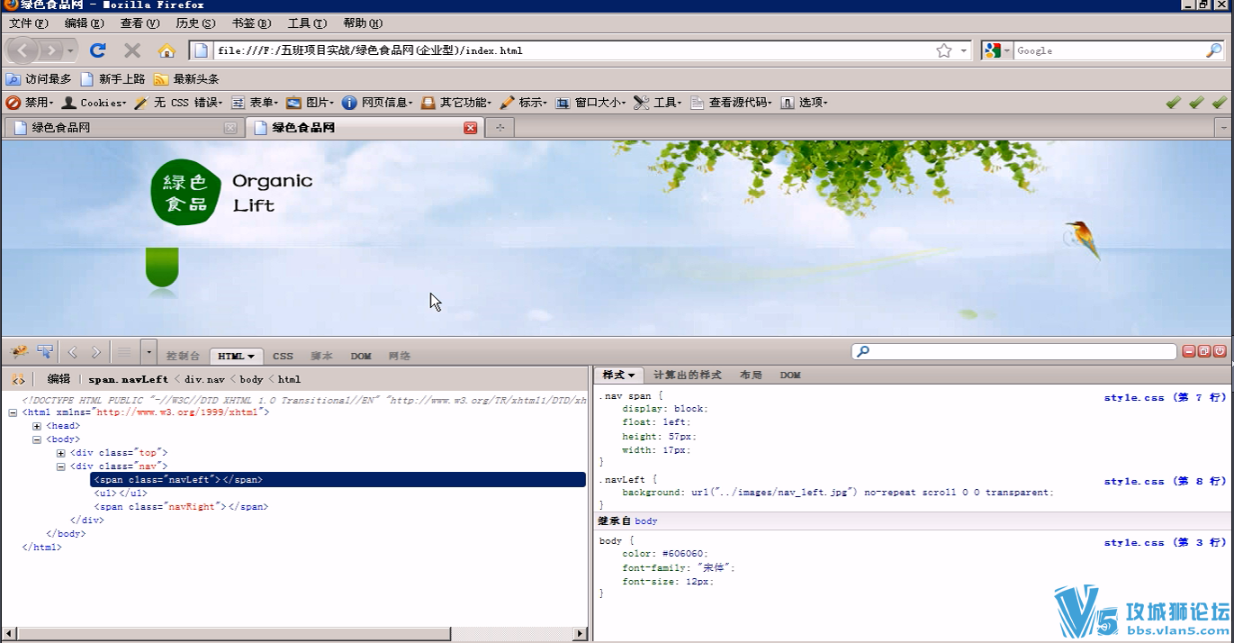
Task: Expand the <head> node in HTML tree
Action: 37,426
